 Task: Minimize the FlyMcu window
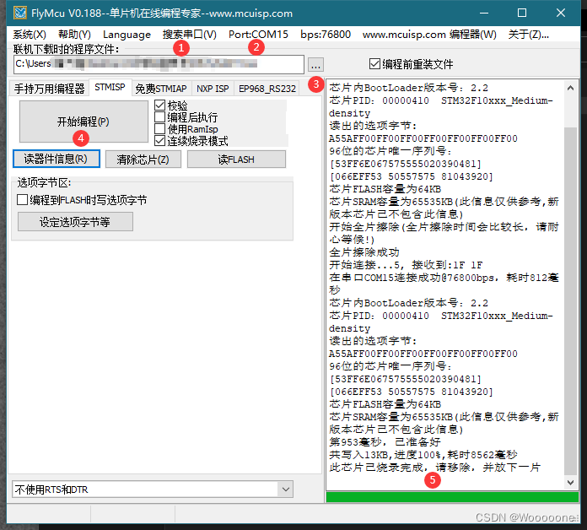[484, 14]
